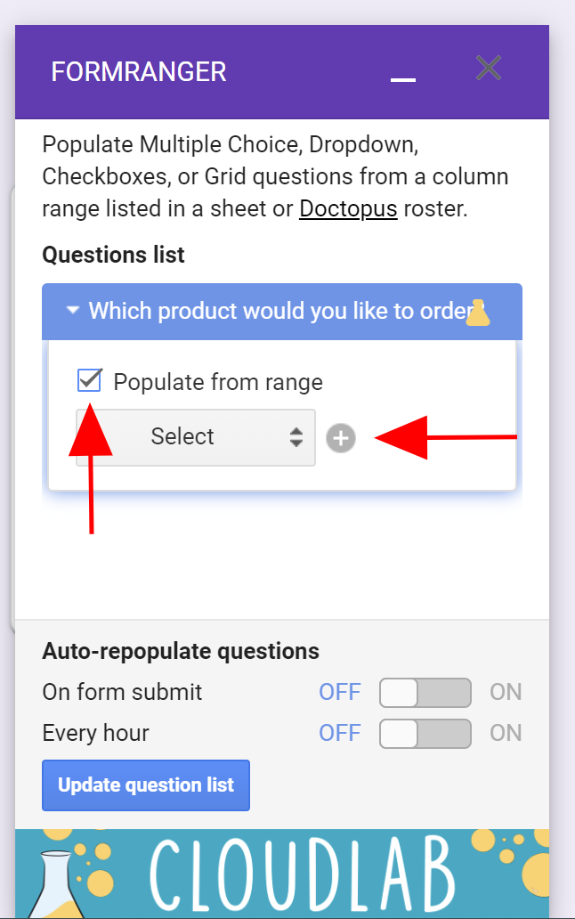Click ON label for Every hour
Viewport: 575px width, 919px height.
point(506,734)
